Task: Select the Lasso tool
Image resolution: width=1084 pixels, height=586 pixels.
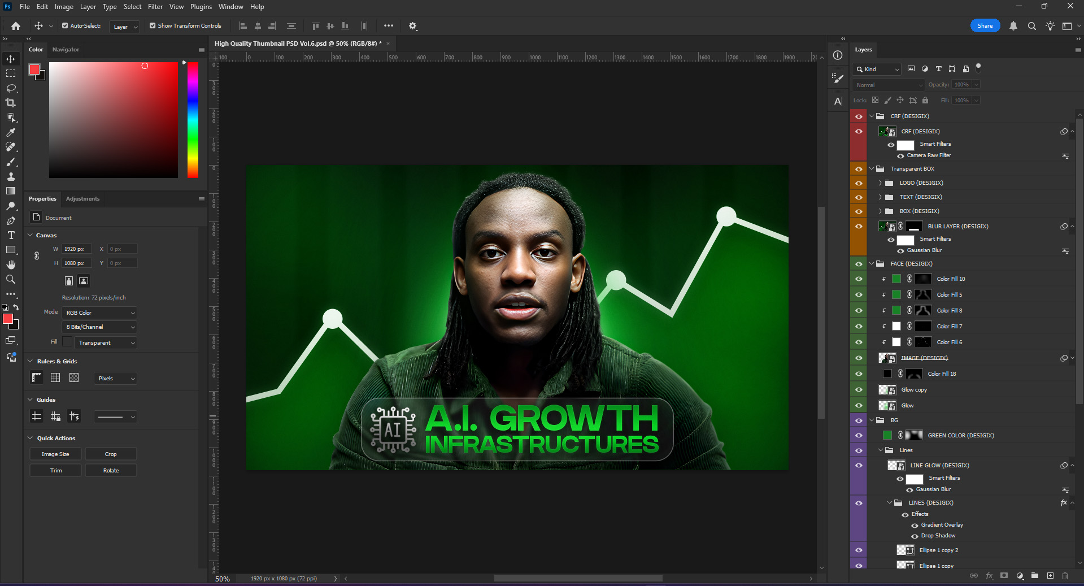Action: click(x=11, y=88)
